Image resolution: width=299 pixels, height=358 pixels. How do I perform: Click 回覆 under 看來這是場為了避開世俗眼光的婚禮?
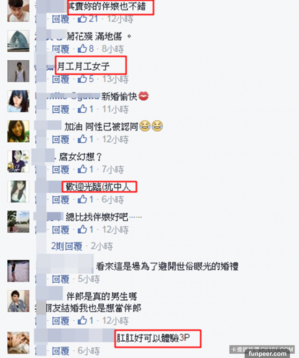[x=61, y=279]
